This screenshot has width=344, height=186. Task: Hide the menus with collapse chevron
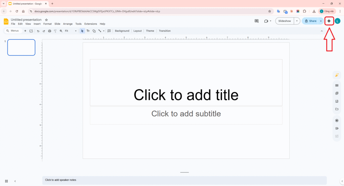[321, 31]
